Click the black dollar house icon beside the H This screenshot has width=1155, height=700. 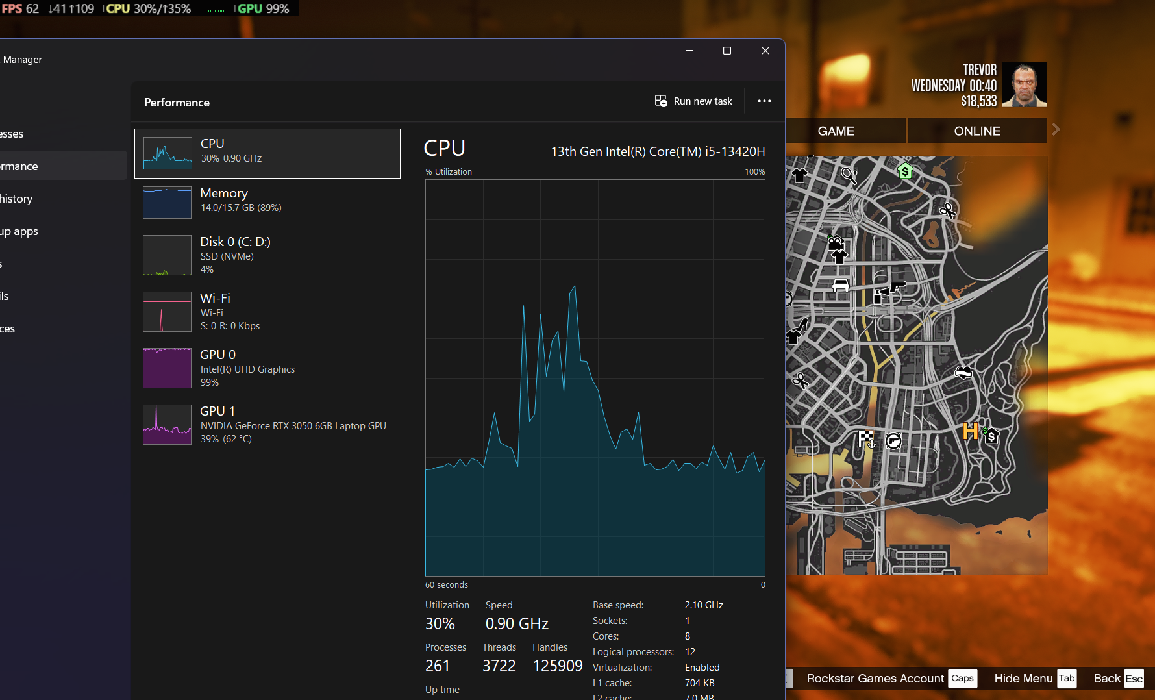991,436
